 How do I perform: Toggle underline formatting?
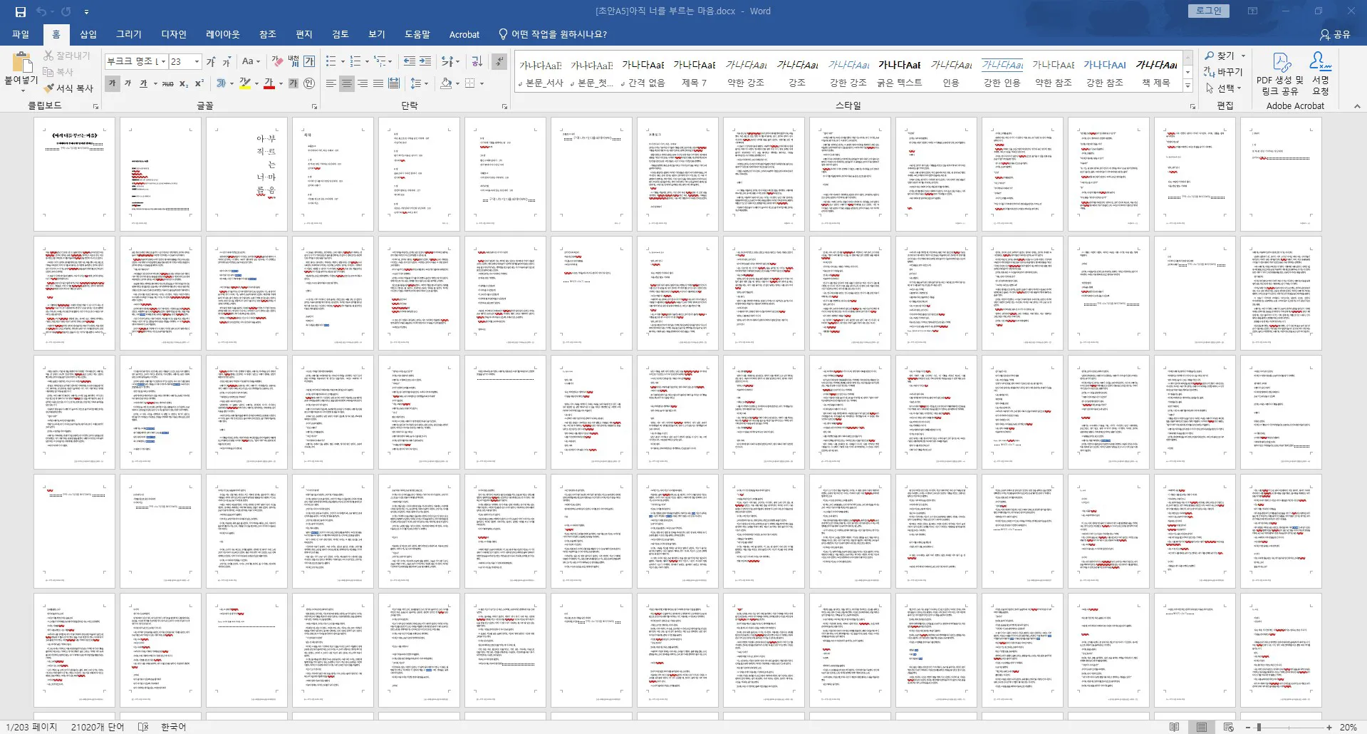143,83
